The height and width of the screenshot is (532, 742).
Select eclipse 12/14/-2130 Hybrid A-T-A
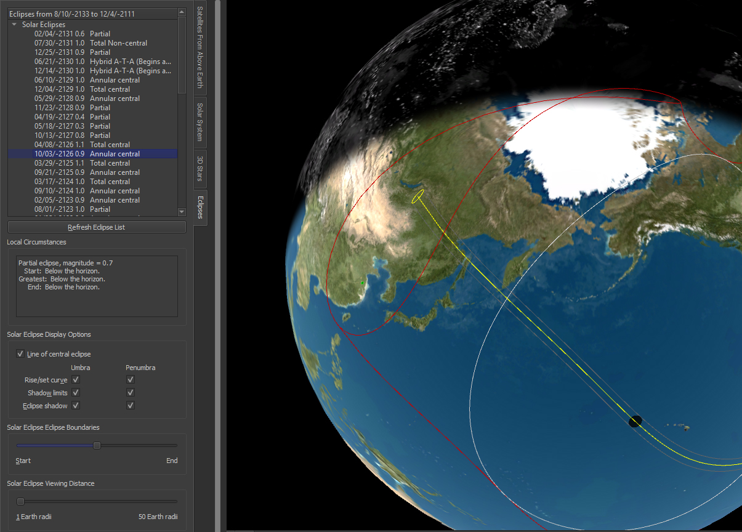coord(92,71)
